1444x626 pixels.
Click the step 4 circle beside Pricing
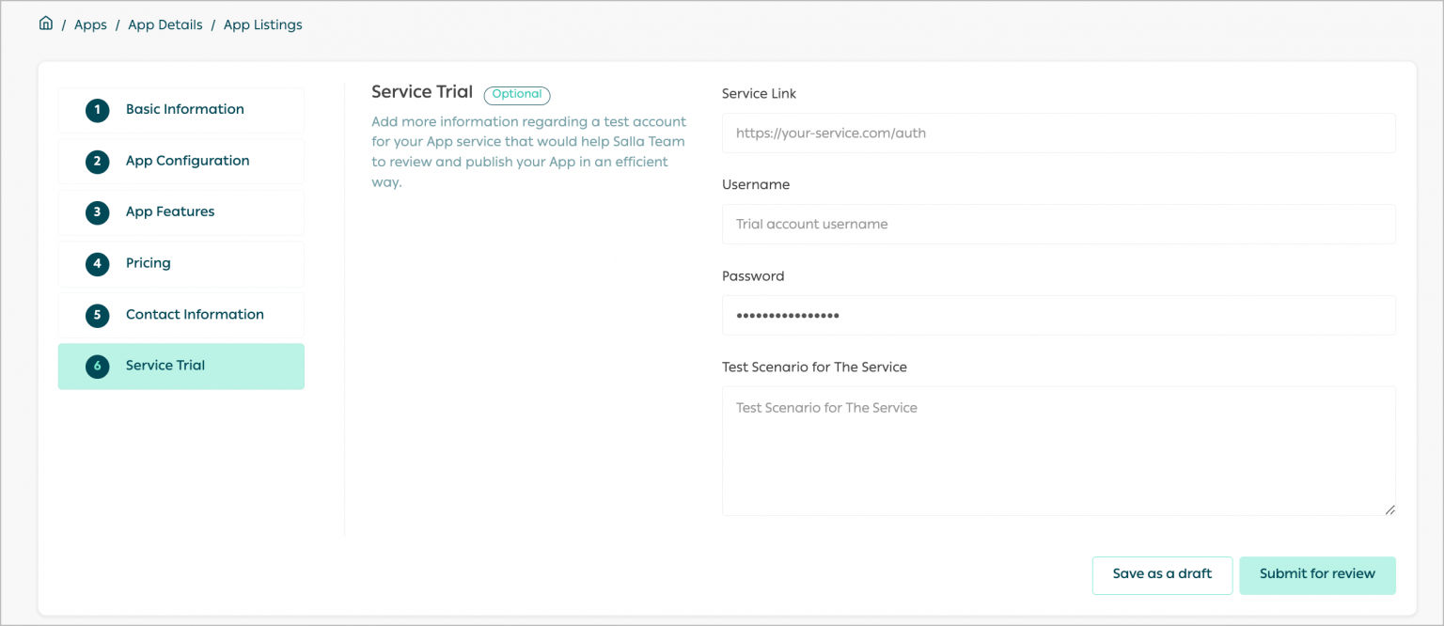[97, 263]
